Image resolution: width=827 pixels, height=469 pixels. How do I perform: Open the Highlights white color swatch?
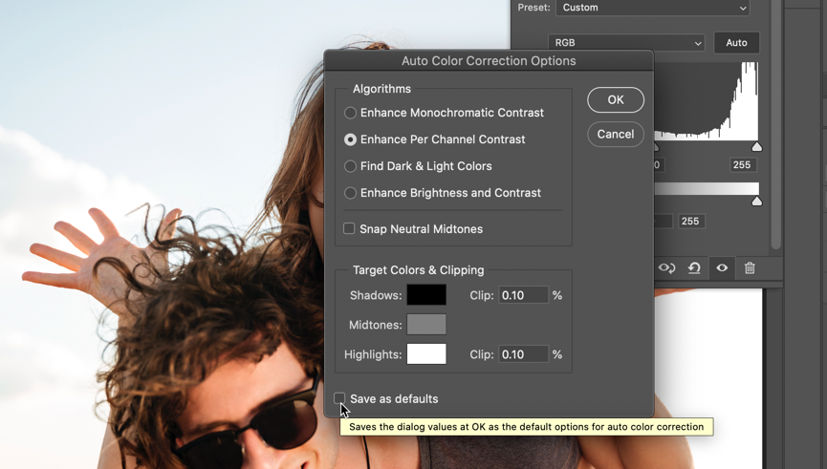[x=426, y=354]
